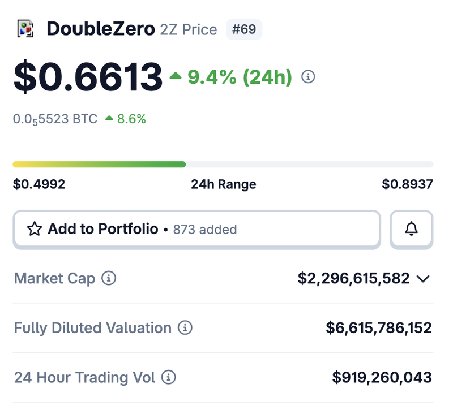Open 24 Hour Trading Vol info icon
Viewport: 453px width, 410px height.
(168, 377)
